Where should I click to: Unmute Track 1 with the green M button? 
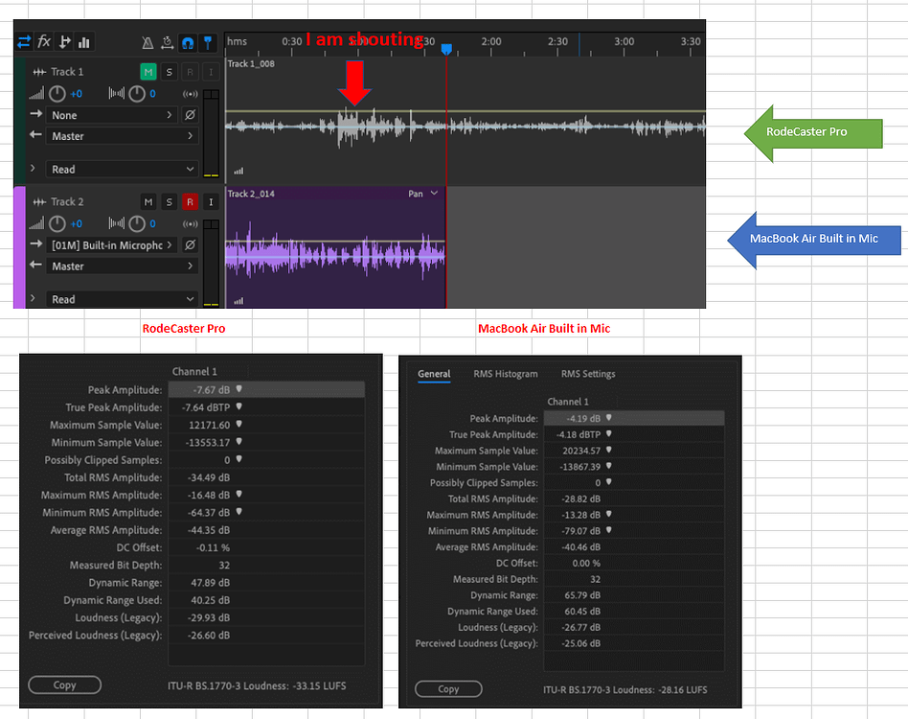tap(148, 71)
